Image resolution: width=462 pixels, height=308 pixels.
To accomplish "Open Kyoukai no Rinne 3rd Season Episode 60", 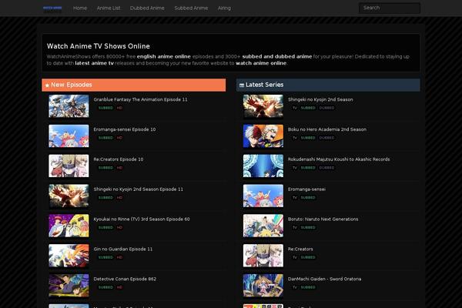I will [x=142, y=219].
